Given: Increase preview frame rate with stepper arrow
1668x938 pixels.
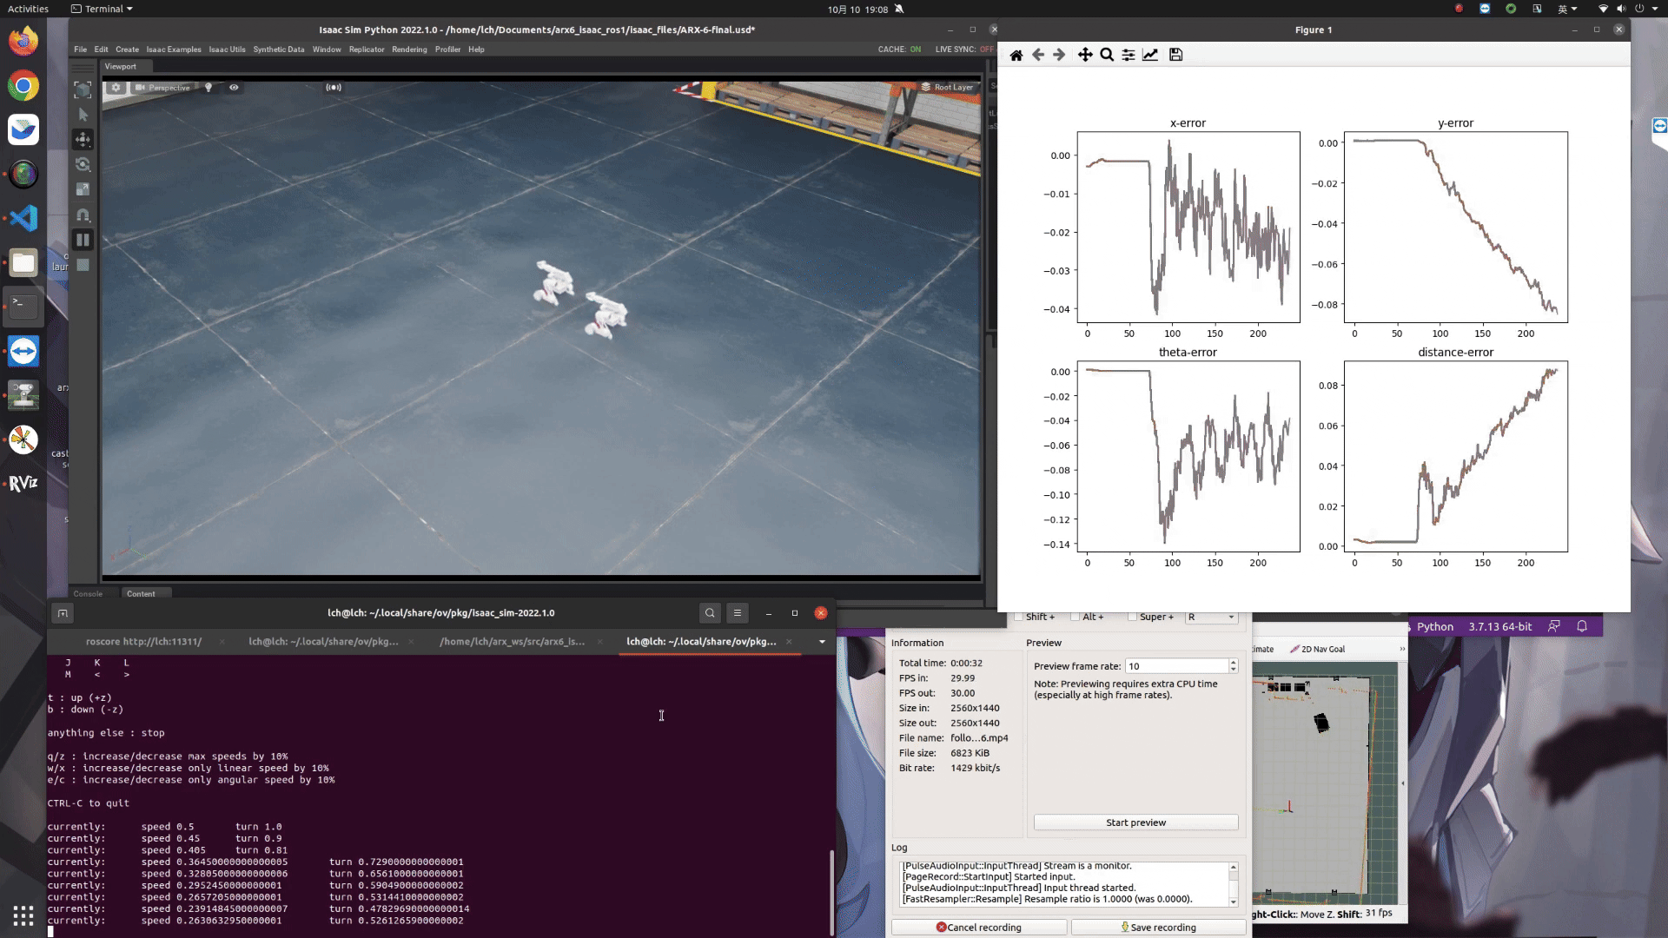Looking at the screenshot, I should coord(1233,663).
